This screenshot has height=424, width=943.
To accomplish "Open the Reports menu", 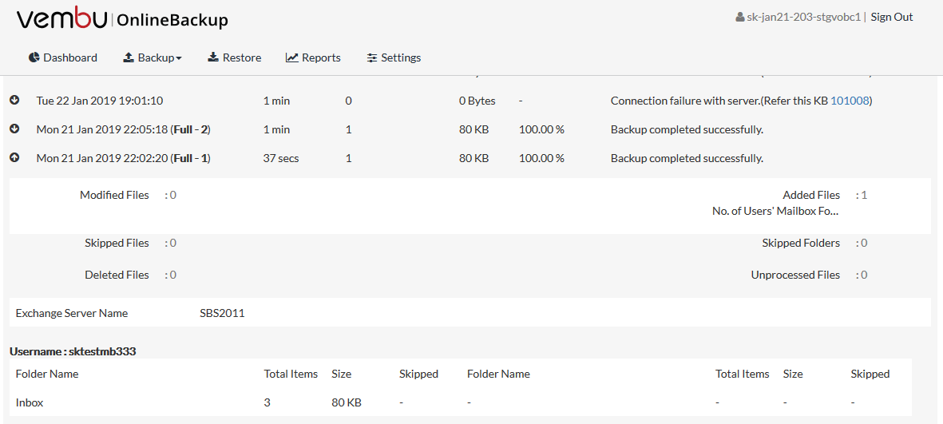I will [313, 57].
